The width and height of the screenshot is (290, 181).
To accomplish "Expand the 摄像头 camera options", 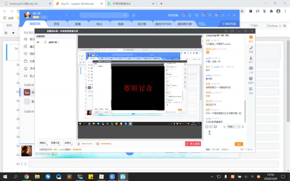I will [x=43, y=143].
